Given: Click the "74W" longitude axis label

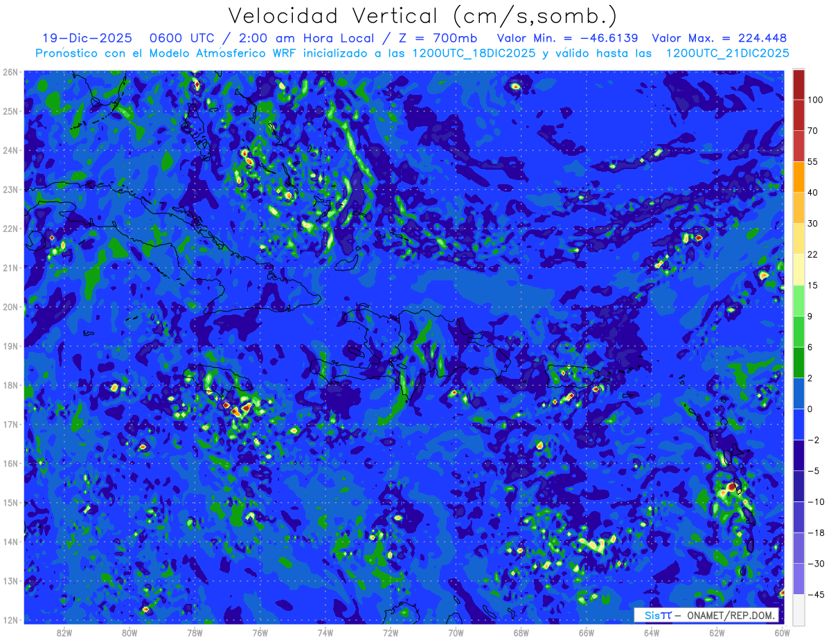Looking at the screenshot, I should coord(325,632).
